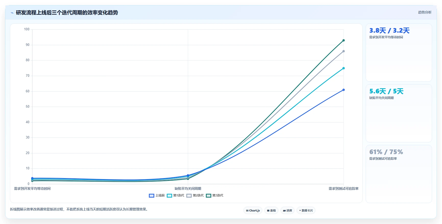Click the 需求到测试可追踪率 x-axis label
Image resolution: width=442 pixels, height=224 pixels.
(343, 189)
